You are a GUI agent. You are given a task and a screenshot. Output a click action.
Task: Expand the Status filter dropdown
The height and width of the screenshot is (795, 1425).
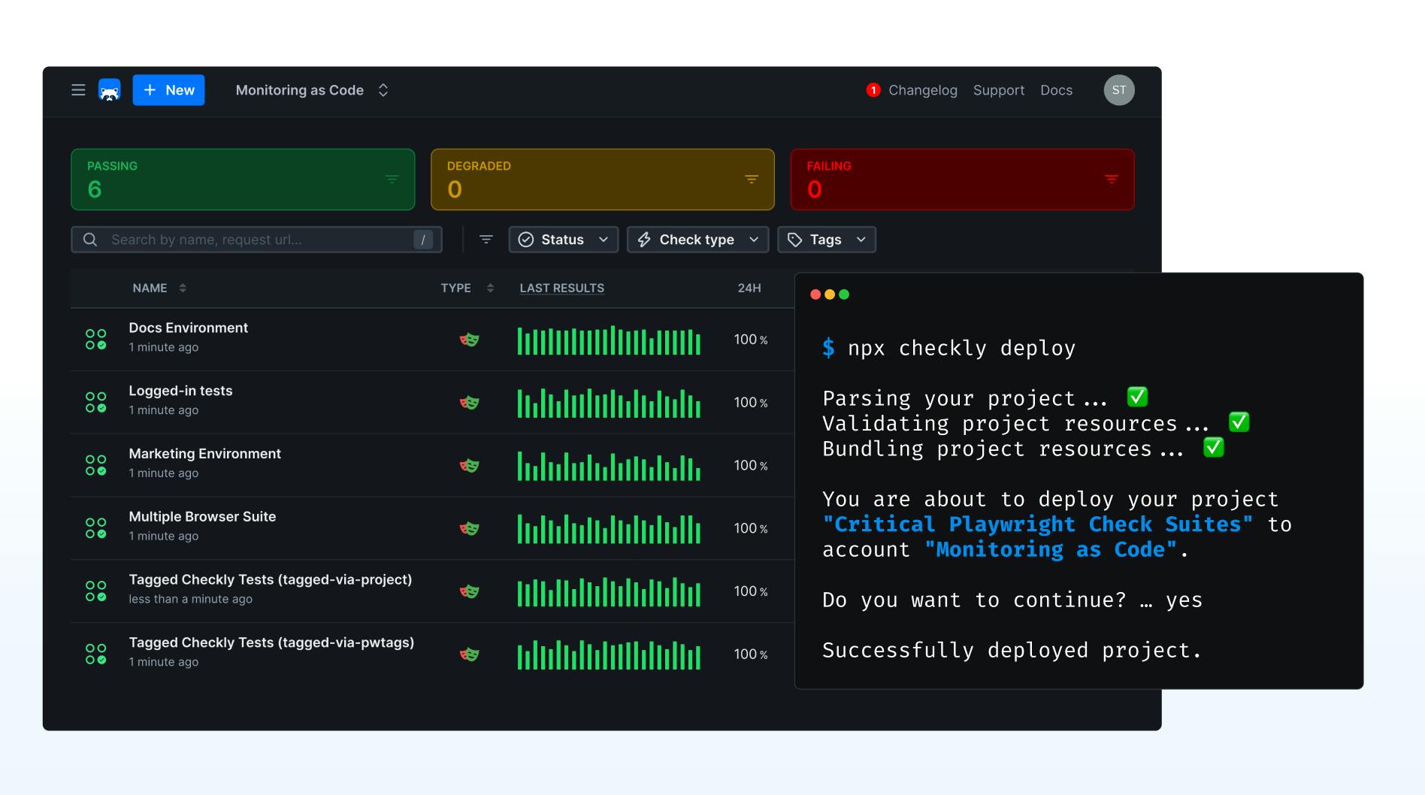(x=563, y=240)
